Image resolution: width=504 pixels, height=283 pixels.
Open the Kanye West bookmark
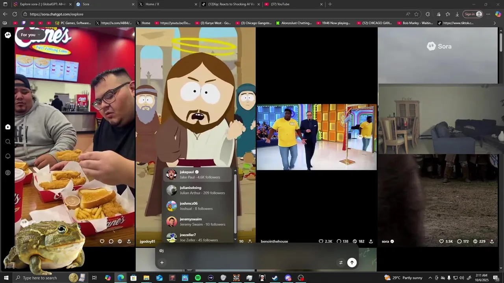[x=213, y=23]
